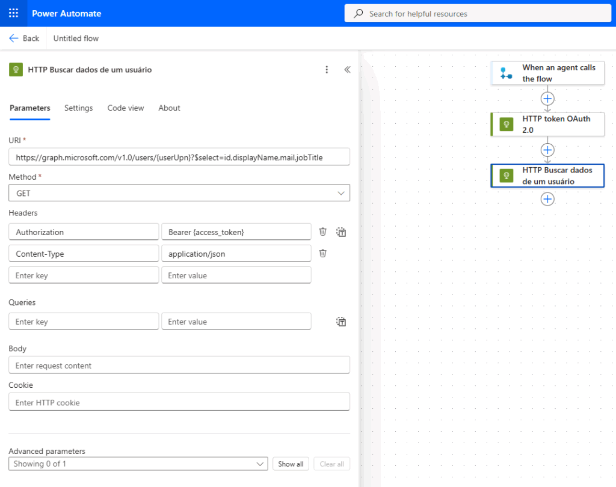
Task: Click the Search for helpful resources bar
Action: point(478,13)
